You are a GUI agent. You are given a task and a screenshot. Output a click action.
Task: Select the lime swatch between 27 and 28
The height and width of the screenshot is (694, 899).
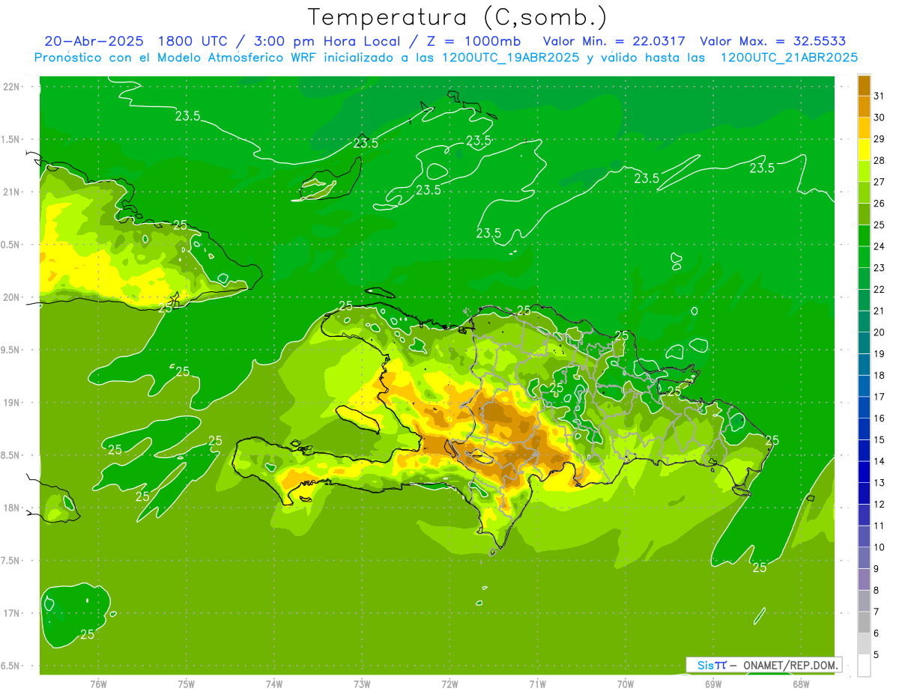click(x=864, y=171)
